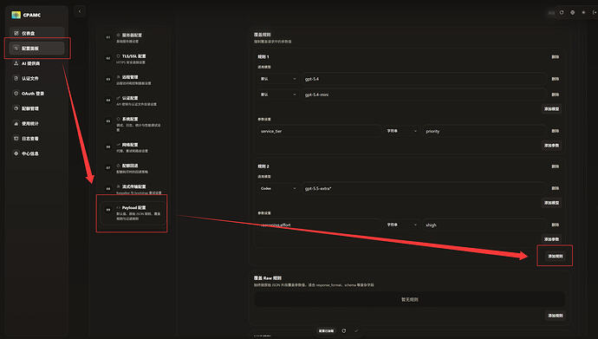Delete rule 1 via its 删除 button
Image resolution: width=598 pixels, height=339 pixels.
coord(555,57)
